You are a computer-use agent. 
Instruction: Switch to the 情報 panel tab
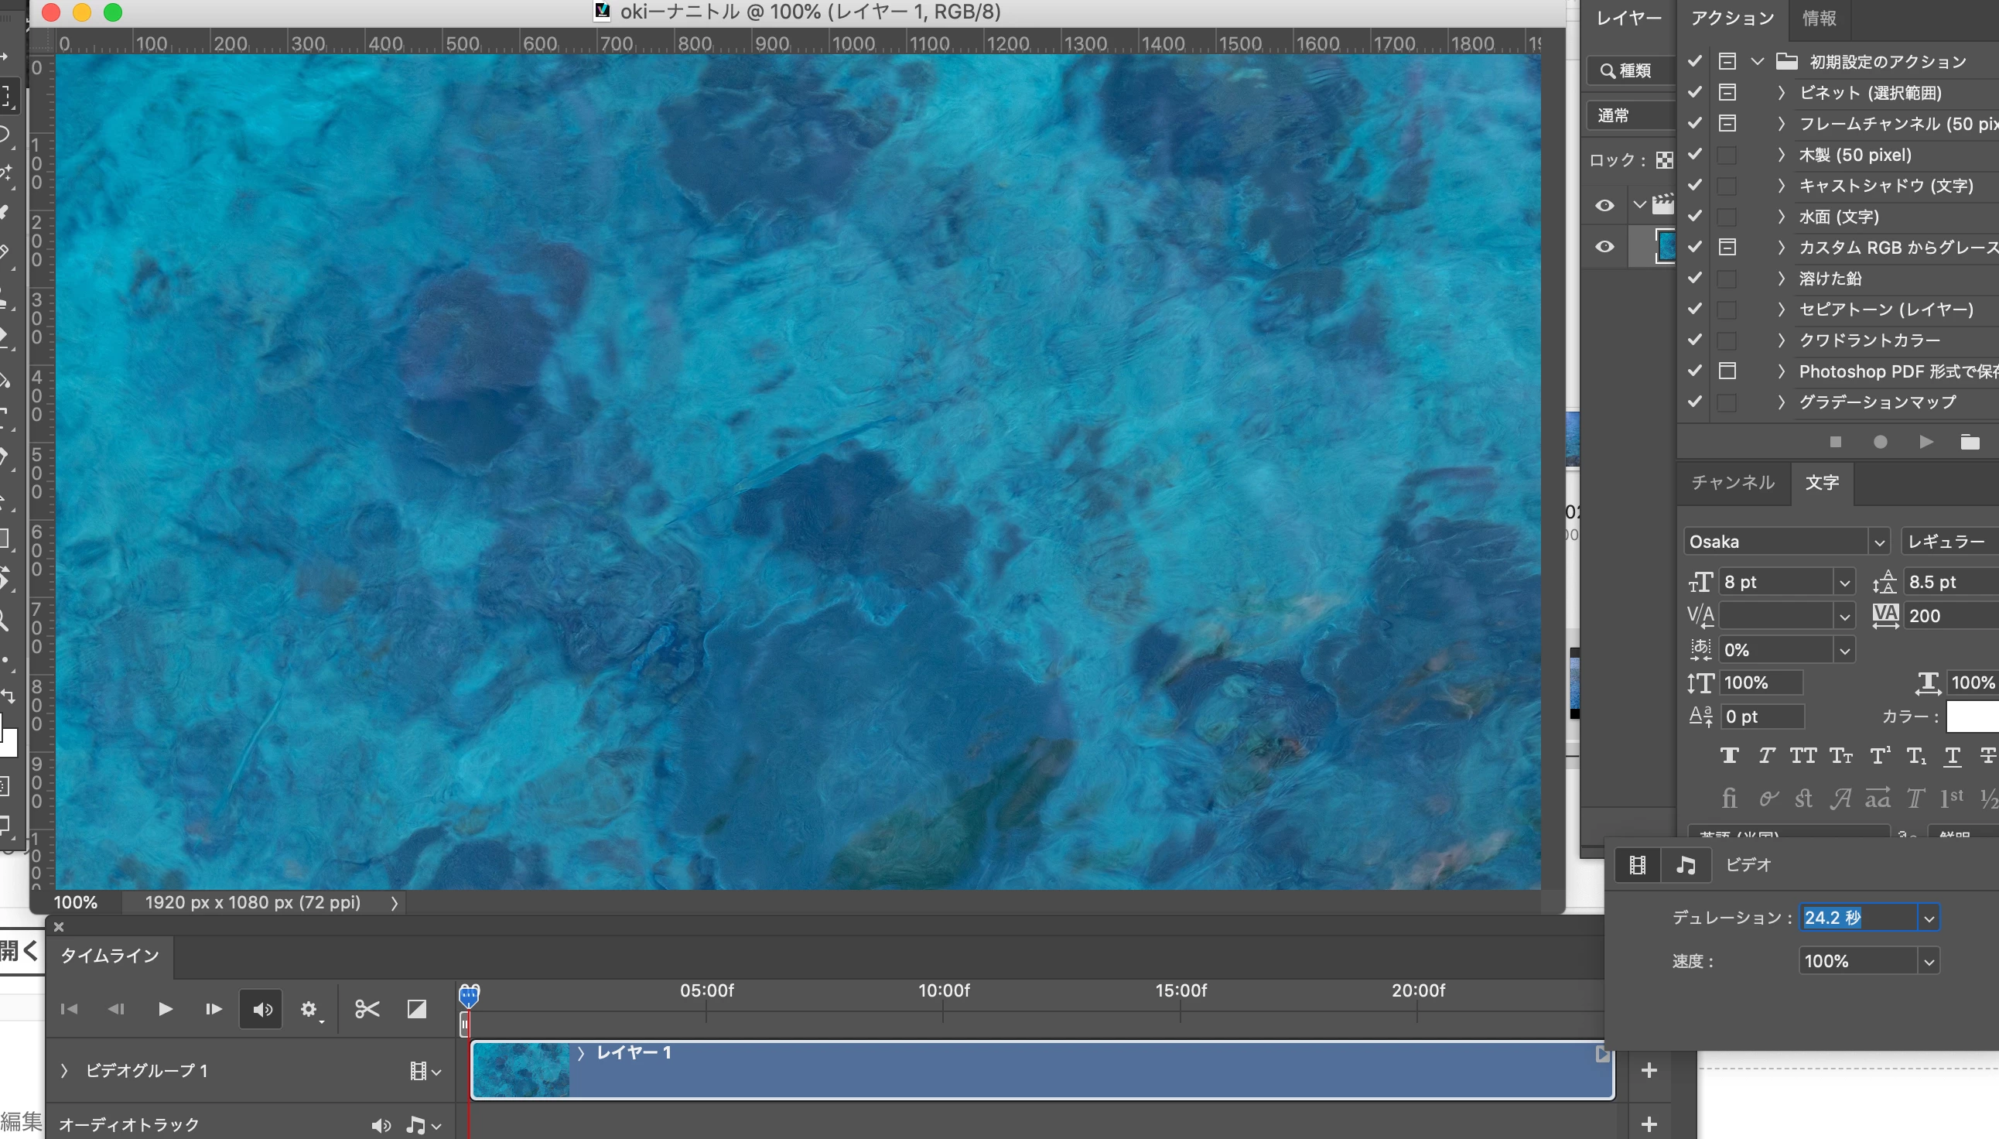(x=1818, y=18)
